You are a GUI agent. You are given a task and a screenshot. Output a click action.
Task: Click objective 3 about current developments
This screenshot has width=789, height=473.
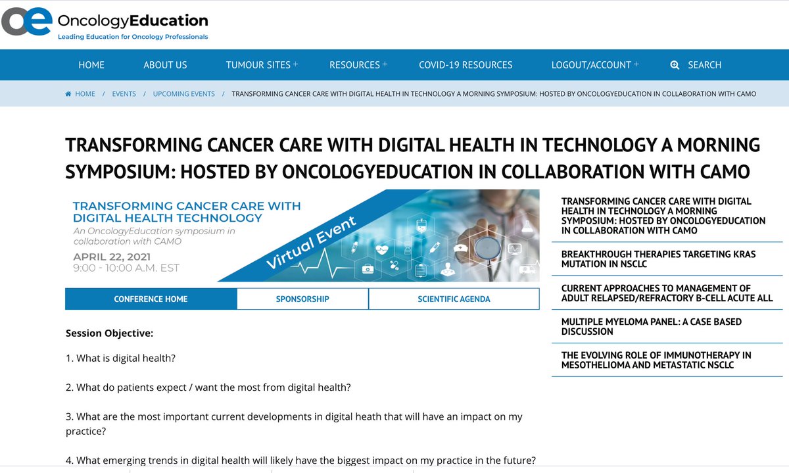coord(294,424)
